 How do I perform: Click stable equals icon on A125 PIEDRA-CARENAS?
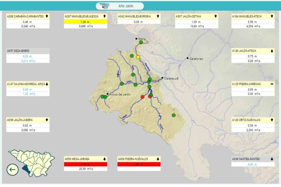(272, 84)
